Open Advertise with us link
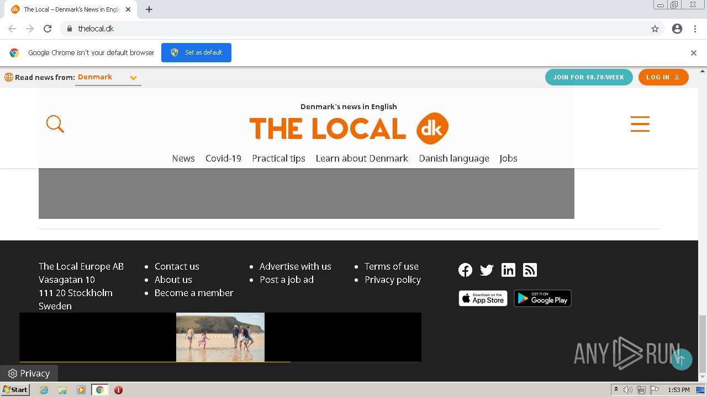 [x=296, y=266]
